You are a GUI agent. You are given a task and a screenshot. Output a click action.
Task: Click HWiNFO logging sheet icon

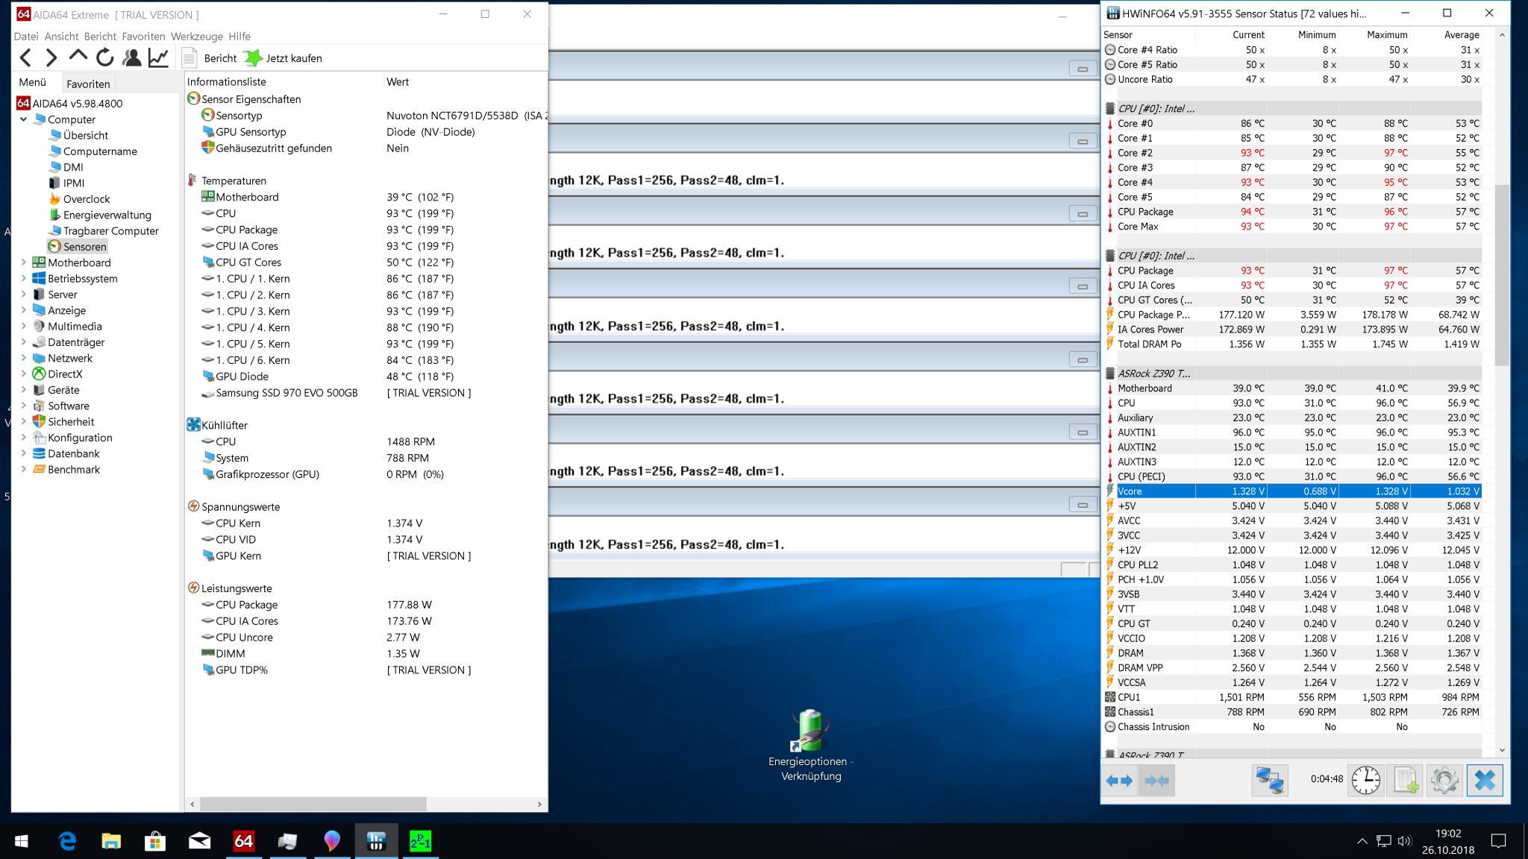pyautogui.click(x=1405, y=780)
